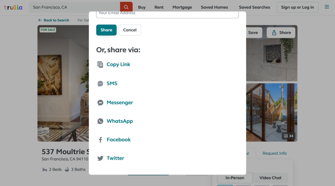Go Back to Search

point(54,20)
